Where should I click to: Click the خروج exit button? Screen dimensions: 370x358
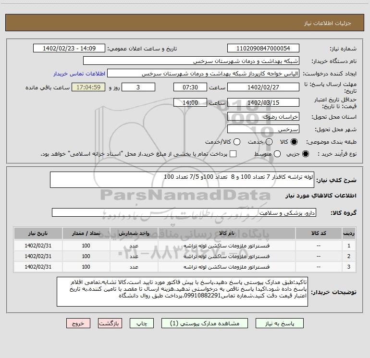click(x=78, y=323)
